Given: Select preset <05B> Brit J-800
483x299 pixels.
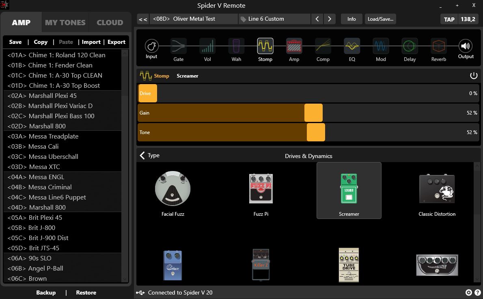Looking at the screenshot, I should pos(63,228).
